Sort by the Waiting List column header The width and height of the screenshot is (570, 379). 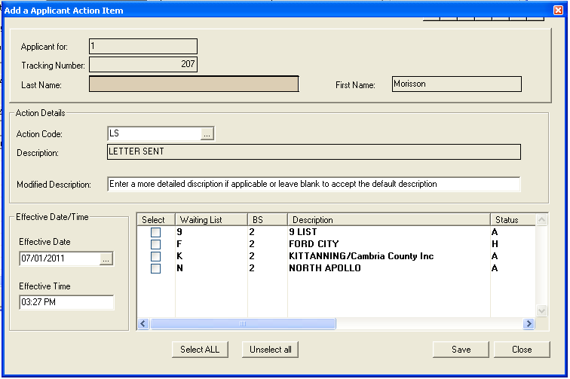point(211,220)
